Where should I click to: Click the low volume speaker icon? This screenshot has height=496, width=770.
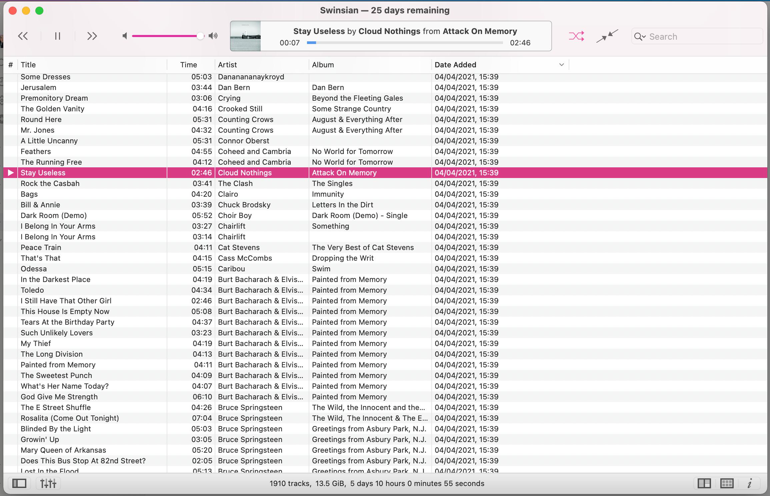coord(125,36)
